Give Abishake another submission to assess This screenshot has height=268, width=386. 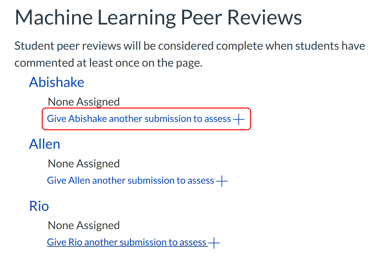click(139, 119)
